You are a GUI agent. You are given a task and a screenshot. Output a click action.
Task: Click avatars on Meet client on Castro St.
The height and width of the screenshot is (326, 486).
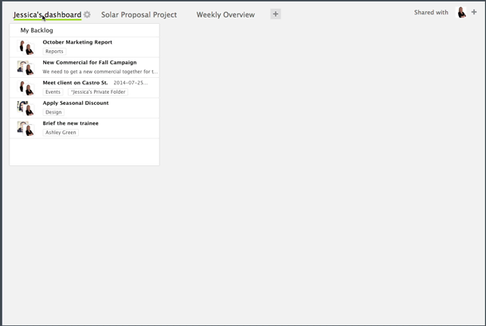tap(25, 87)
